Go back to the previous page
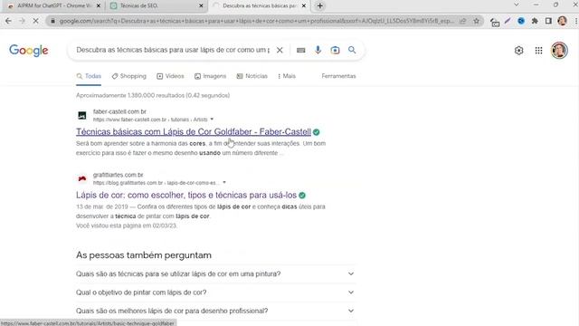Viewport: 579px width, 326px height. [8, 21]
